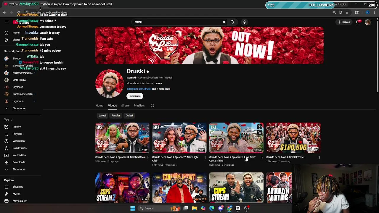The height and width of the screenshot is (213, 379).
Task: Click Watch later clock on Episode 1 thumbnail
Action: click(x=259, y=127)
